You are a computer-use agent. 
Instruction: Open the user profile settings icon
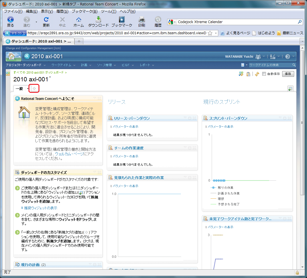click(x=273, y=57)
